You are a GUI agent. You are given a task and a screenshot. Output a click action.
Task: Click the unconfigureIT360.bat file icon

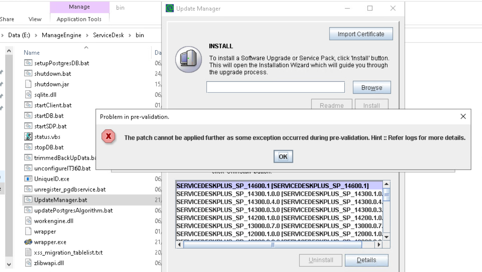pos(28,168)
